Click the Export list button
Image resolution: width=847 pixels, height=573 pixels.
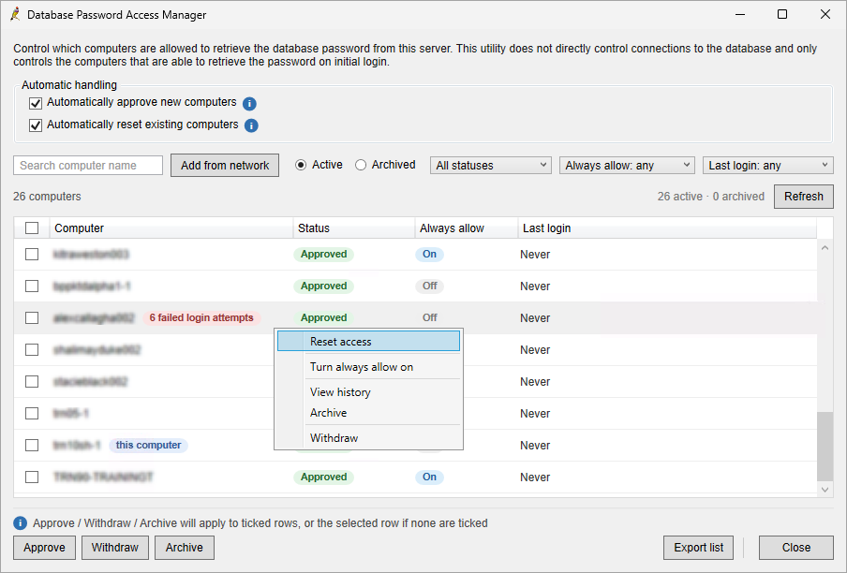pyautogui.click(x=698, y=548)
